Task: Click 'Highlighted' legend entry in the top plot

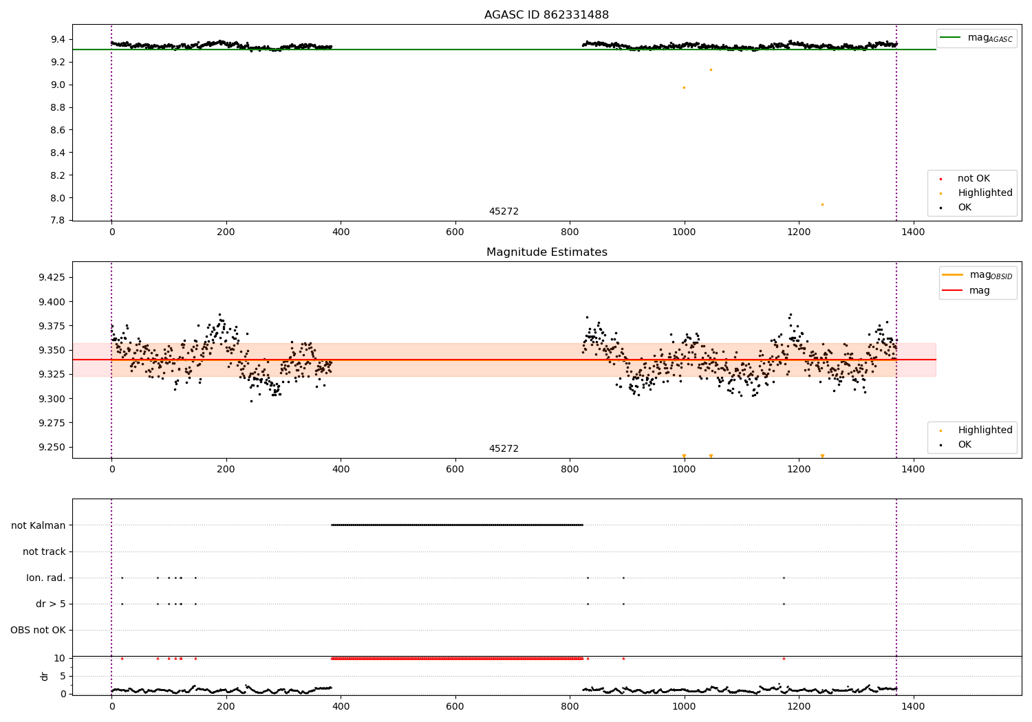Action: tap(985, 193)
